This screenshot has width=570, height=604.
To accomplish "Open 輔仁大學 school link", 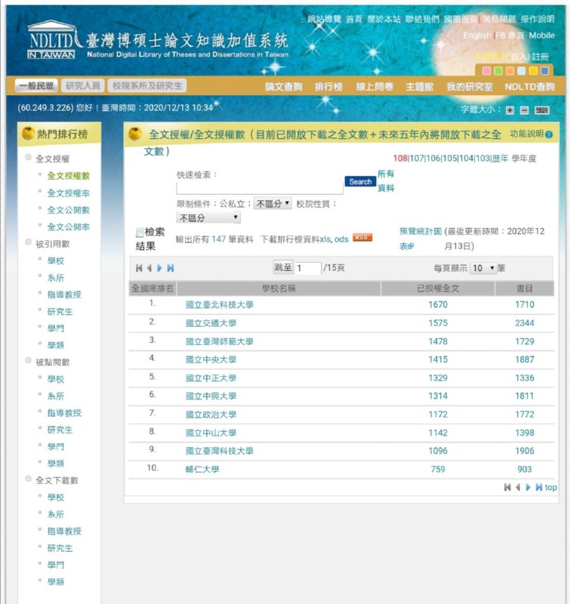I will (202, 469).
